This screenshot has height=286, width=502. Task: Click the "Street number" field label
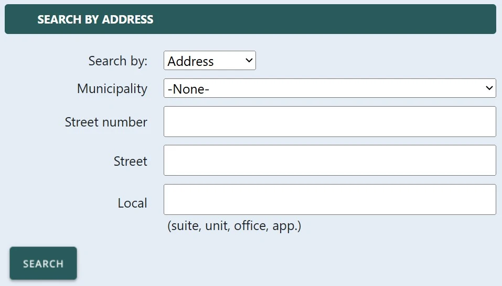(106, 122)
